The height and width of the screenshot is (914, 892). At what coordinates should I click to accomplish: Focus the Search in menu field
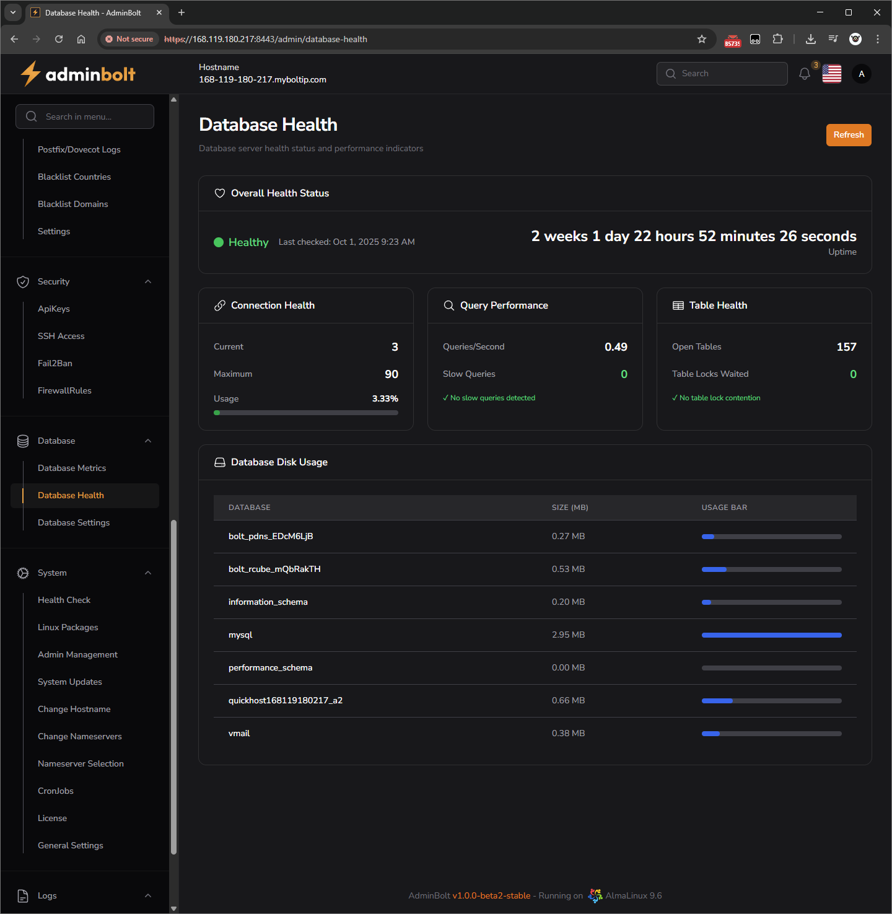tap(85, 116)
